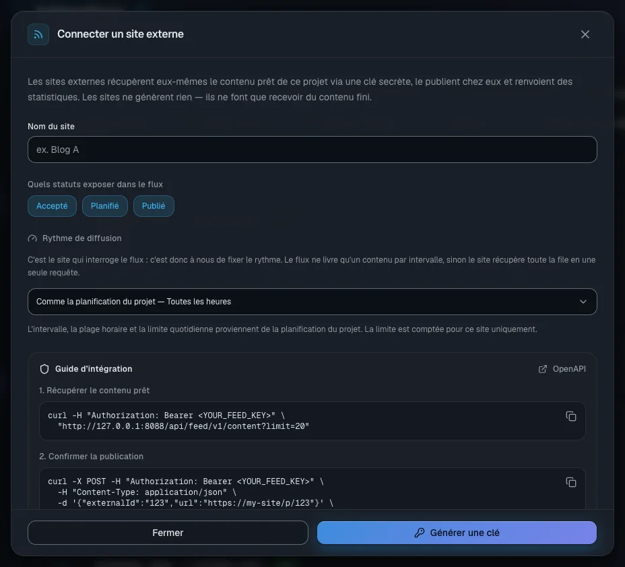The image size is (625, 567).
Task: Click the text 2. Confirmer la publication
Action: (91, 457)
